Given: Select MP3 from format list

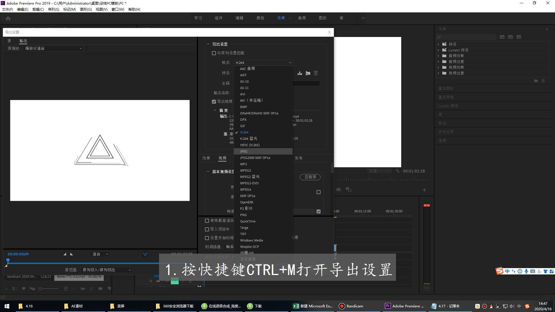Looking at the screenshot, I should point(263,164).
